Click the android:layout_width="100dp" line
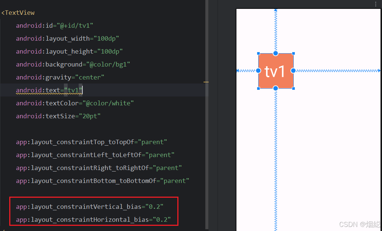382x231 pixels. pyautogui.click(x=67, y=38)
